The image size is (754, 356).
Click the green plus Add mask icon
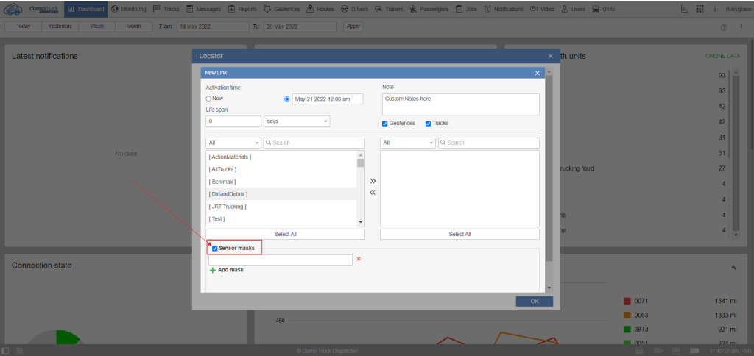(213, 270)
